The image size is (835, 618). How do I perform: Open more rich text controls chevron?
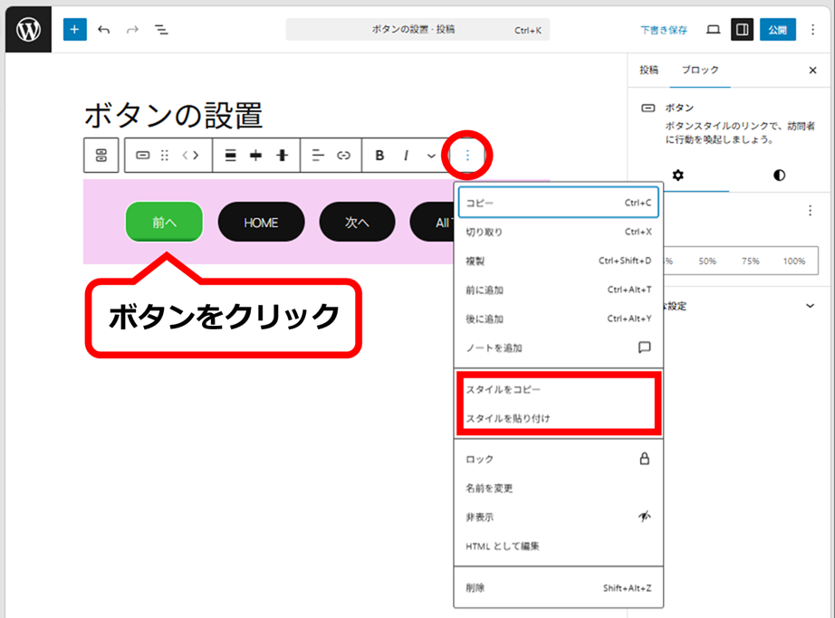click(431, 156)
